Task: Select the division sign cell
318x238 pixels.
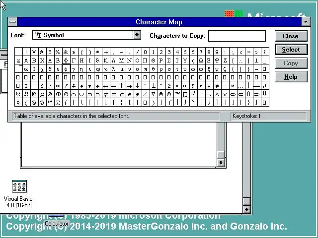Action: 209,86
